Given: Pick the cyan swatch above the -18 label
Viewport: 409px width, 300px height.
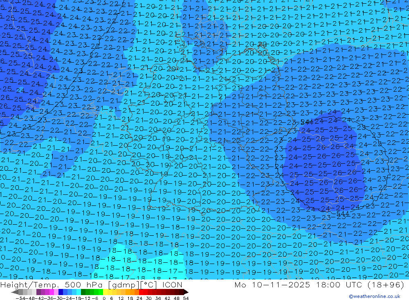Looking at the screenshot, I should pyautogui.click(x=79, y=292).
